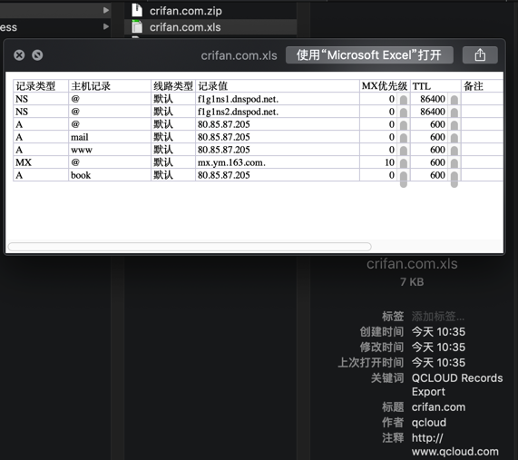The width and height of the screenshot is (518, 460).
Task: Expand the folder row ending in 'ess'
Action: click(x=106, y=26)
